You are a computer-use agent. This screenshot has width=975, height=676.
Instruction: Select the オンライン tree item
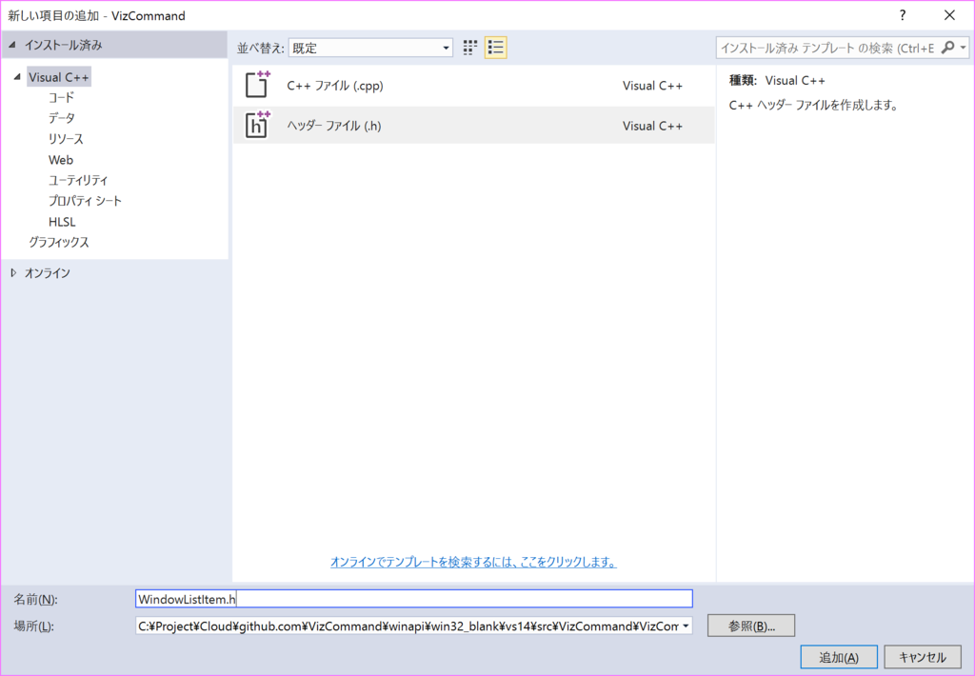tap(48, 273)
